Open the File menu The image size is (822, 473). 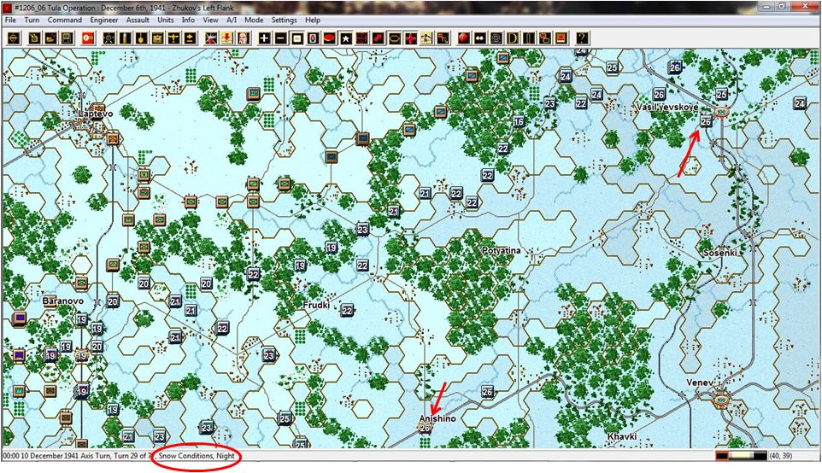[x=10, y=20]
